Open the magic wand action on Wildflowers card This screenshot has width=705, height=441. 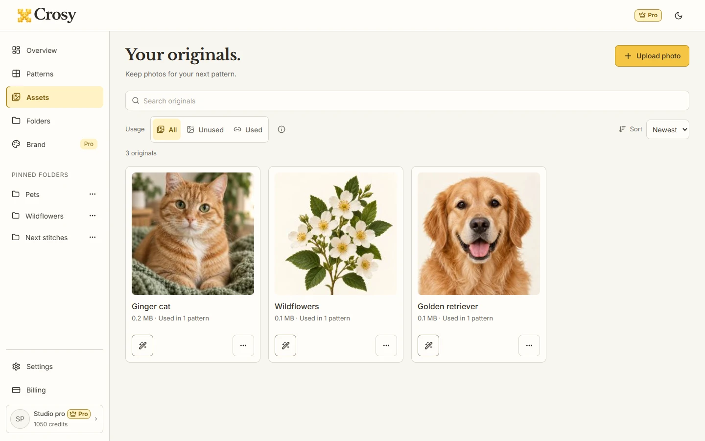coord(285,345)
